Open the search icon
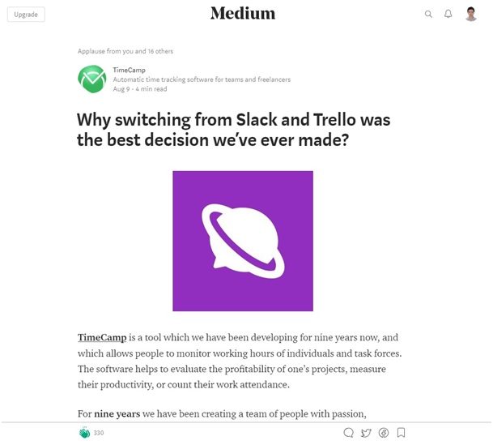 pyautogui.click(x=428, y=15)
